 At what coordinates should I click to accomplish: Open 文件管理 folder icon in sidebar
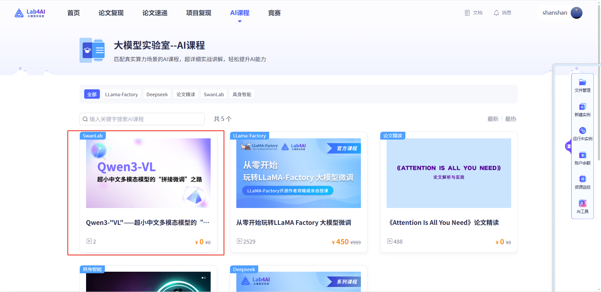coord(582,82)
